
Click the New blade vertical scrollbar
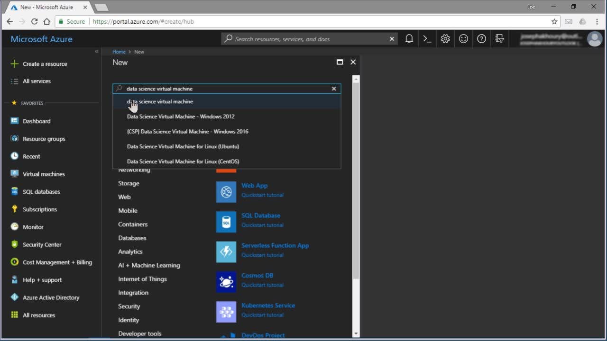356,189
